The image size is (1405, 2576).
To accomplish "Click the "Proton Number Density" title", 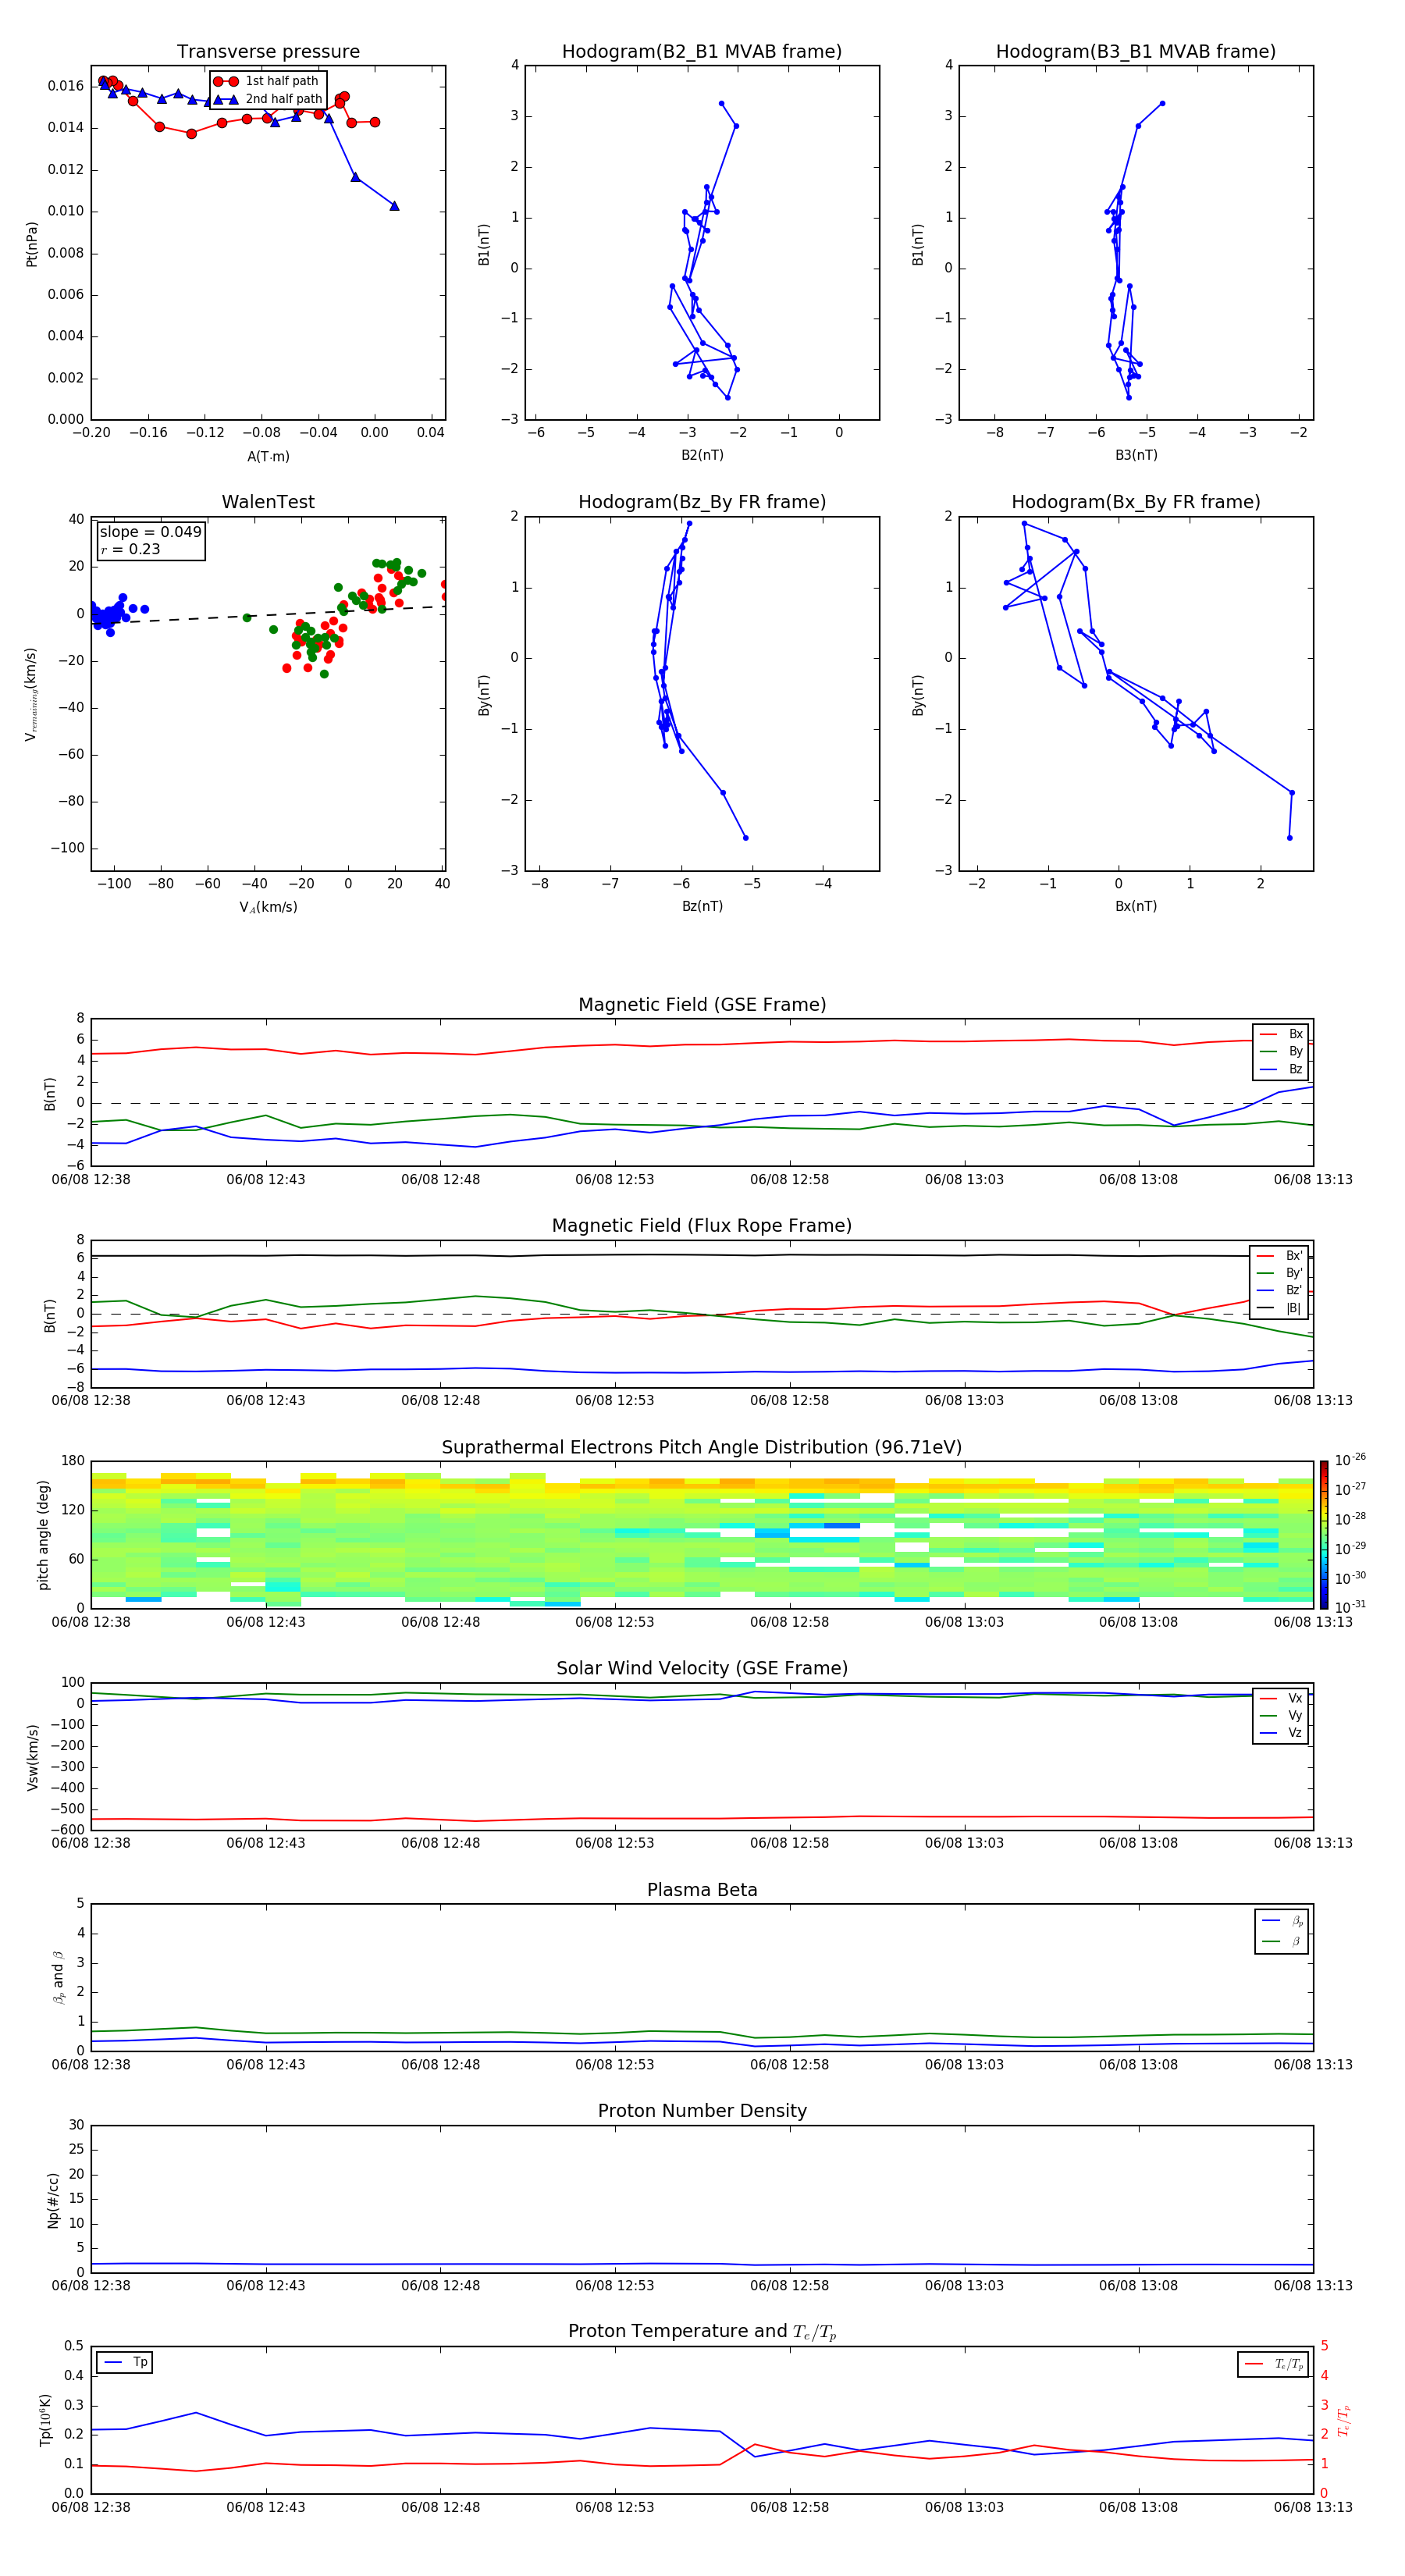I will (702, 2111).
